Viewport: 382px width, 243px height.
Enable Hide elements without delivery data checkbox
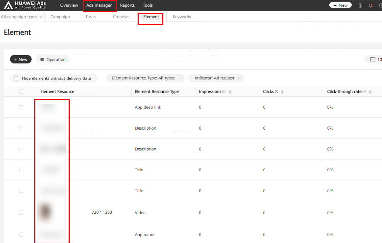(x=16, y=78)
